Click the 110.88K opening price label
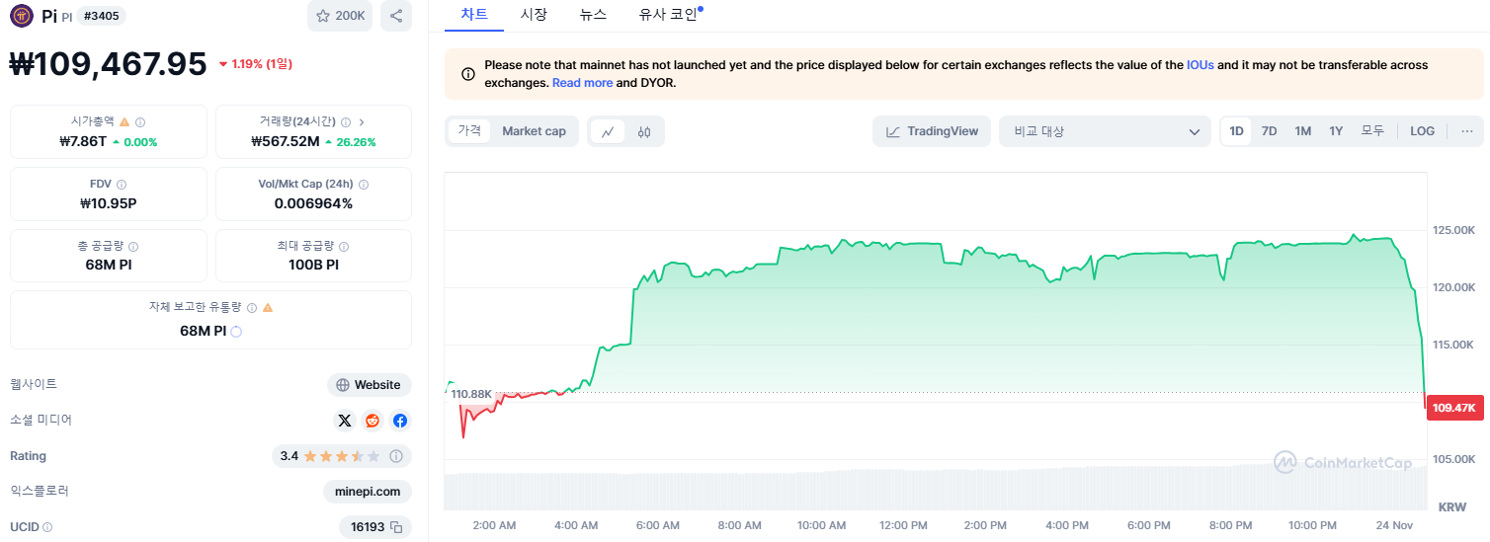Image resolution: width=1490 pixels, height=542 pixels. point(470,394)
